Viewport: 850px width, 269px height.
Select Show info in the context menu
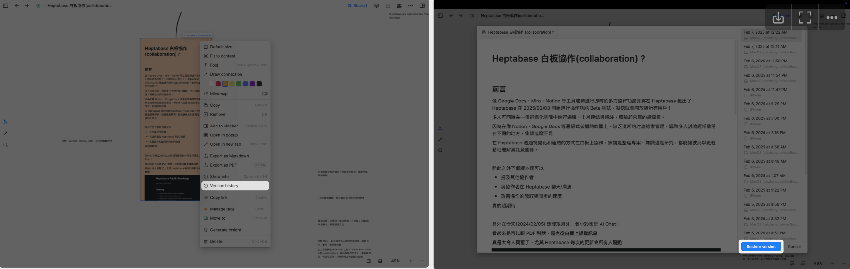[x=235, y=176]
